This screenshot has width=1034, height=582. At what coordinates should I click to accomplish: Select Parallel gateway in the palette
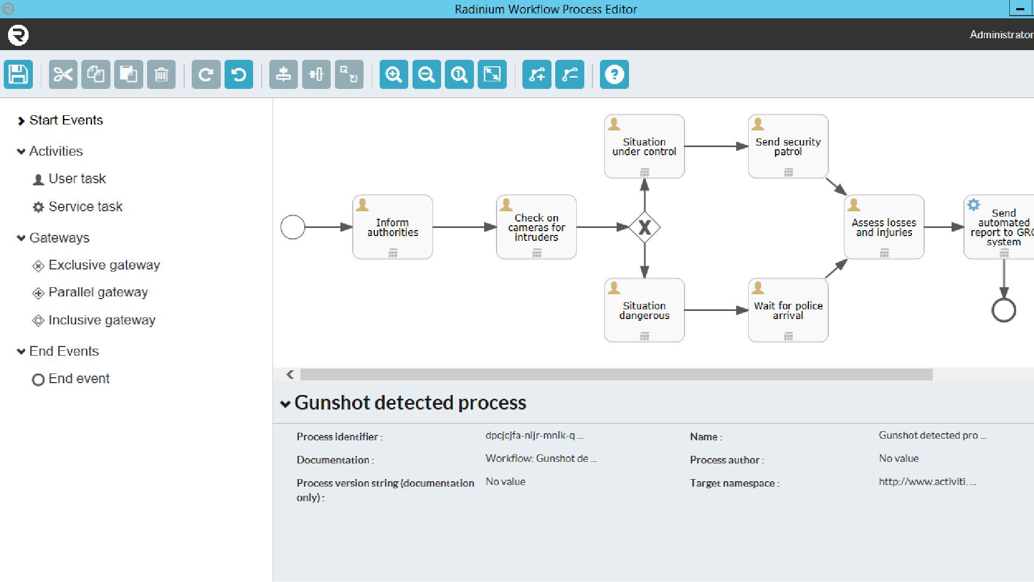[90, 292]
